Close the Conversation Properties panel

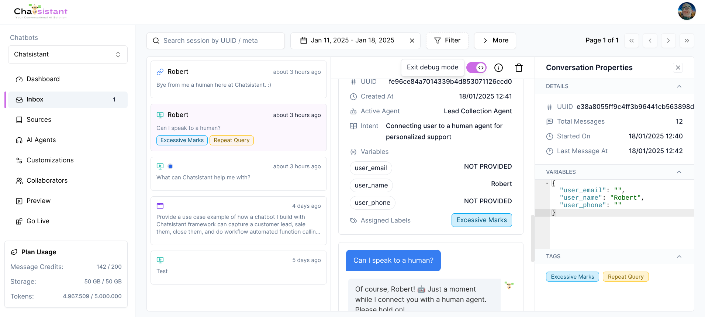pos(678,68)
